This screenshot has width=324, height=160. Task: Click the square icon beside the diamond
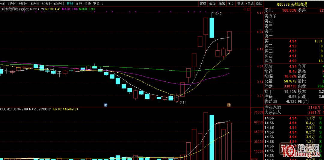point(248,10)
